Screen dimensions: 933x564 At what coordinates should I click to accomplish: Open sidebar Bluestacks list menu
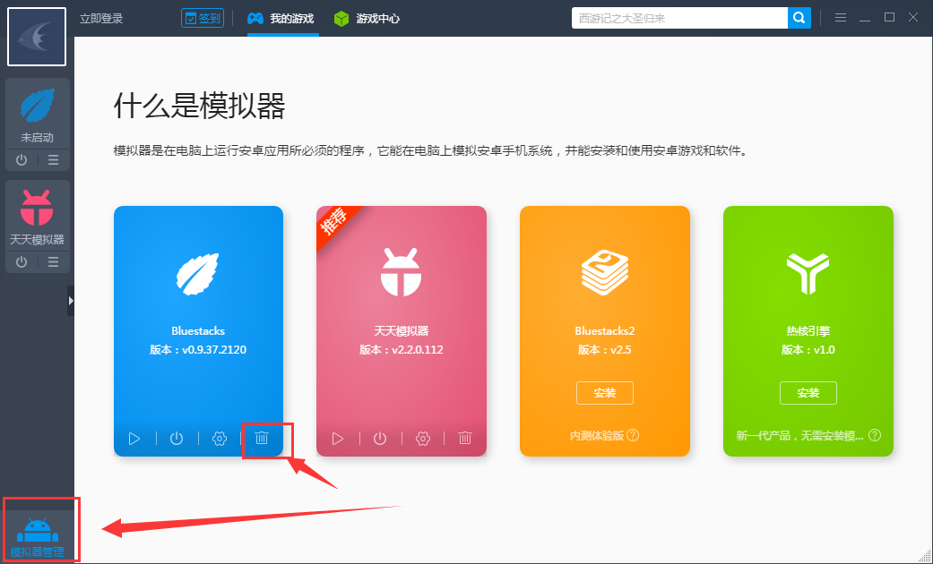(x=54, y=160)
